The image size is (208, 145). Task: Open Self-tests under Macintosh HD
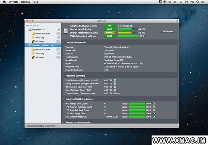39,41
